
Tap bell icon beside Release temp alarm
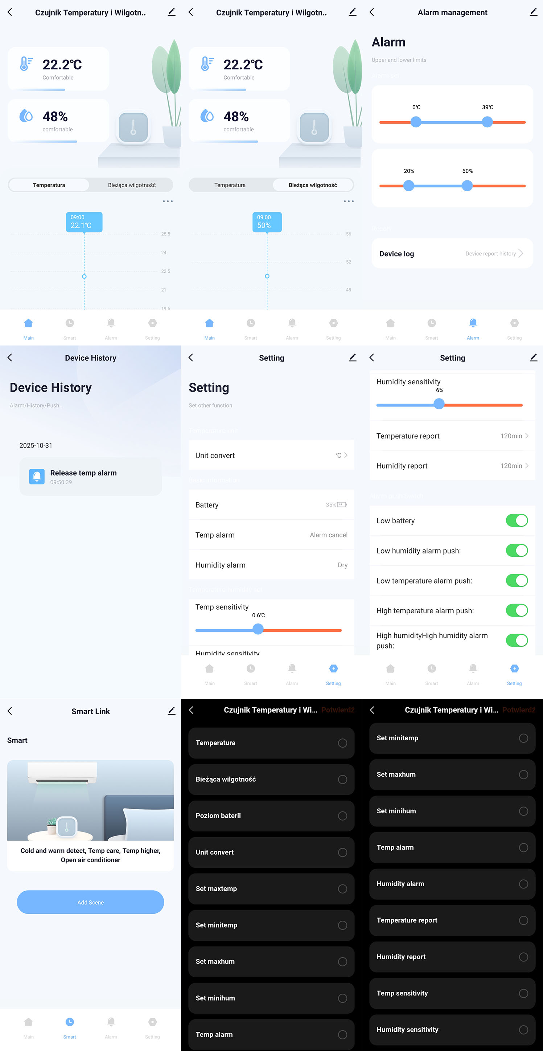point(37,476)
